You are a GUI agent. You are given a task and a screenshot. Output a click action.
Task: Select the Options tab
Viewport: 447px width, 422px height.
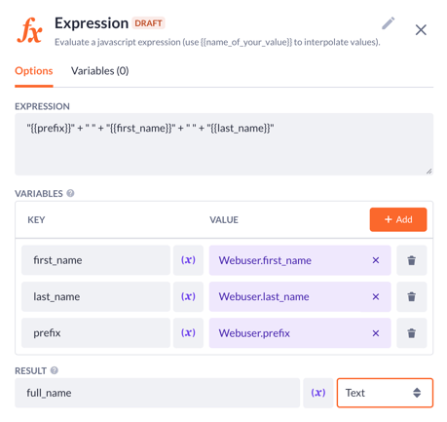[34, 71]
